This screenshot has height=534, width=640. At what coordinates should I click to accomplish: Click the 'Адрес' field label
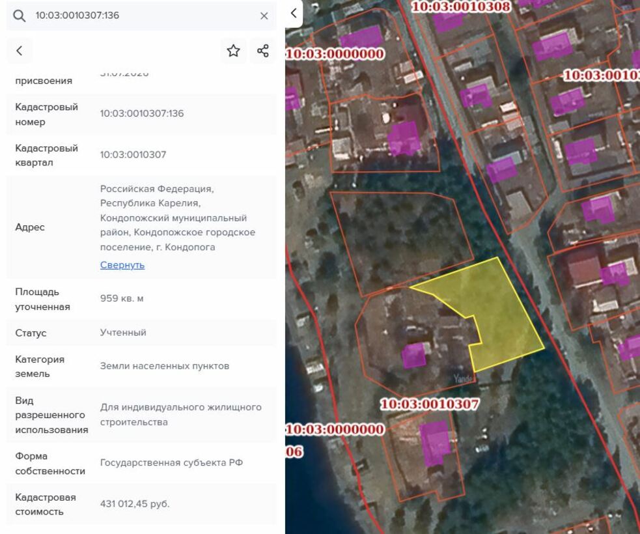pos(30,227)
